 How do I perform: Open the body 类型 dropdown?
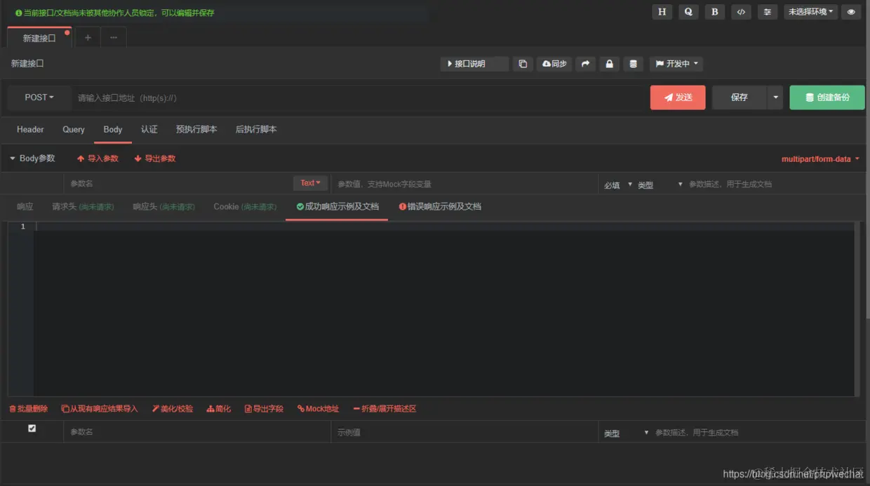[660, 184]
